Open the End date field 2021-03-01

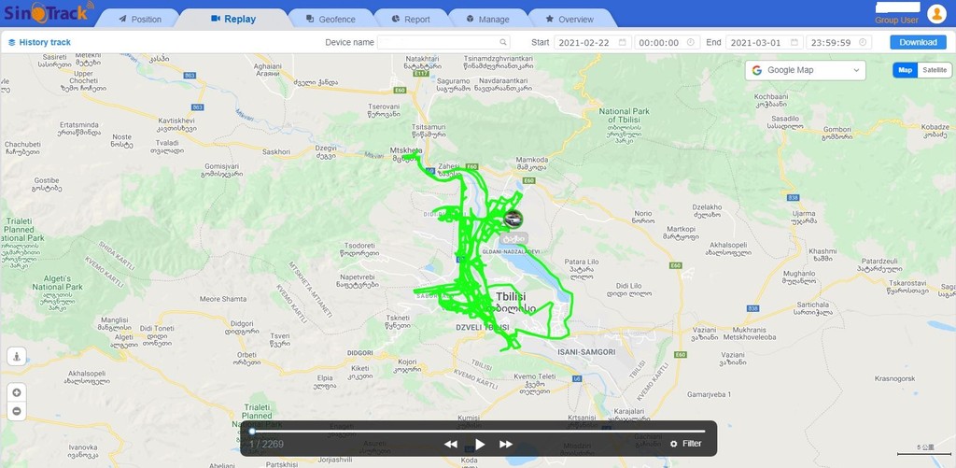coord(764,42)
